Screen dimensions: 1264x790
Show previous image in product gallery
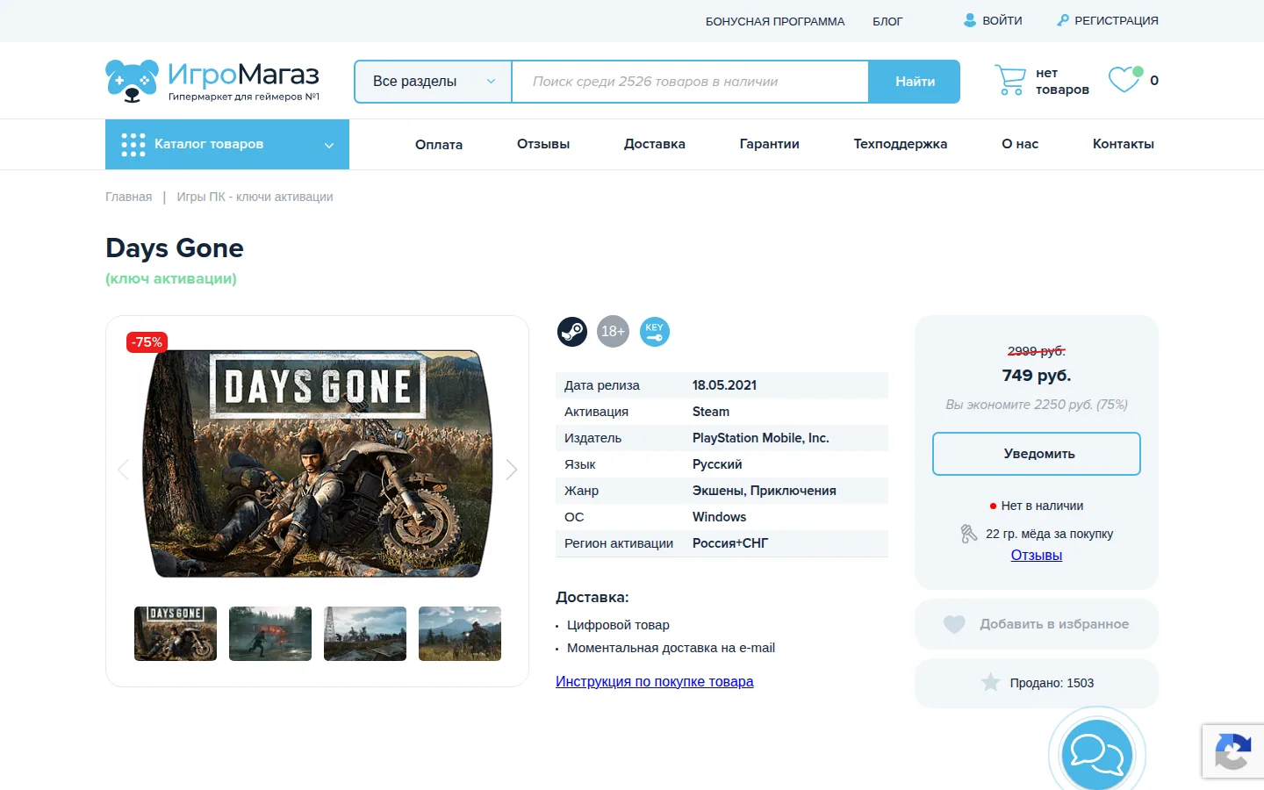click(x=123, y=470)
